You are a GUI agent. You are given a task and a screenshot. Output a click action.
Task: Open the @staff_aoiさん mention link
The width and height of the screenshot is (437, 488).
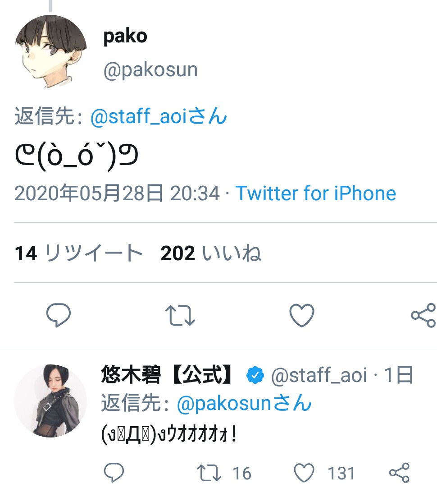pos(159,116)
